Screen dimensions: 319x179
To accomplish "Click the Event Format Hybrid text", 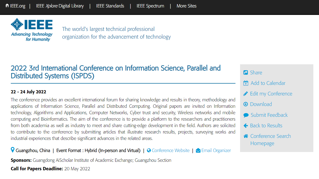I will click(x=98, y=150).
